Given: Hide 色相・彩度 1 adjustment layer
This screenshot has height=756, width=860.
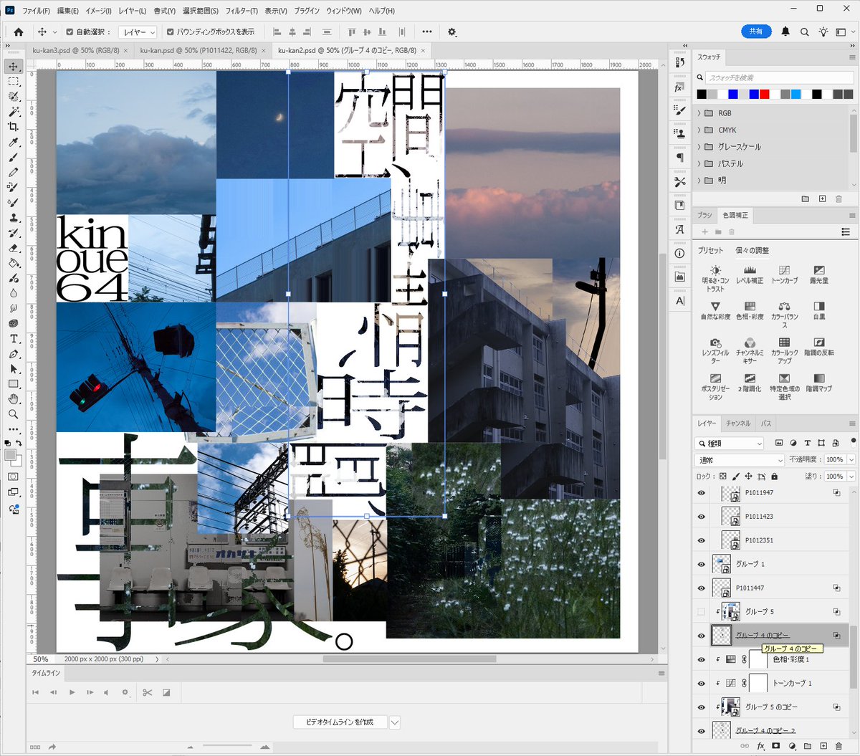Looking at the screenshot, I should click(x=702, y=659).
